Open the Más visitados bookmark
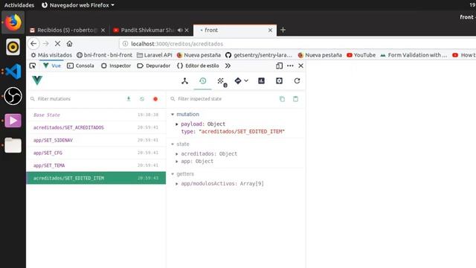 tap(51, 55)
